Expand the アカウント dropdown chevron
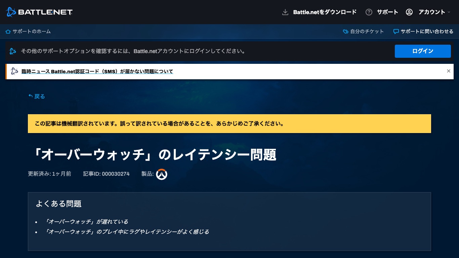 tap(449, 12)
